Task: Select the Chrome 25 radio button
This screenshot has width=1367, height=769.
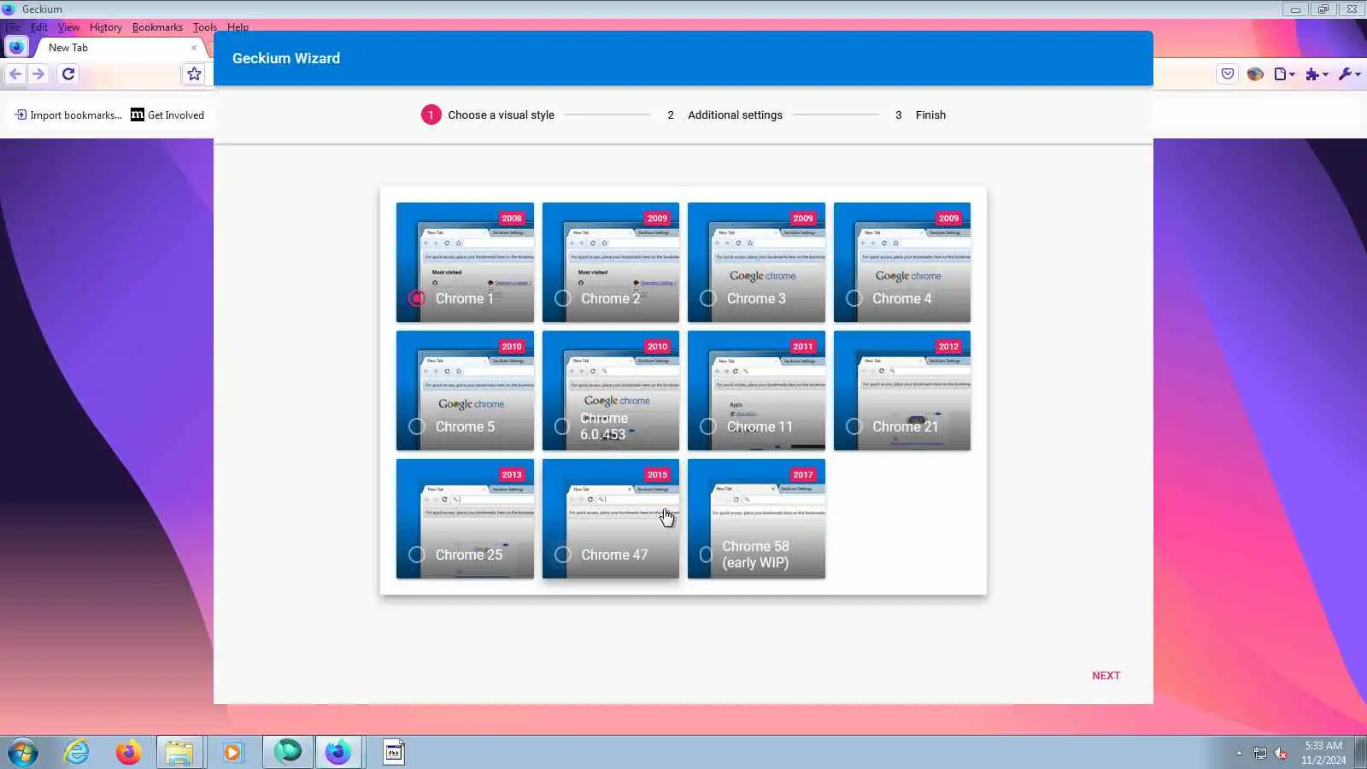Action: [x=417, y=555]
